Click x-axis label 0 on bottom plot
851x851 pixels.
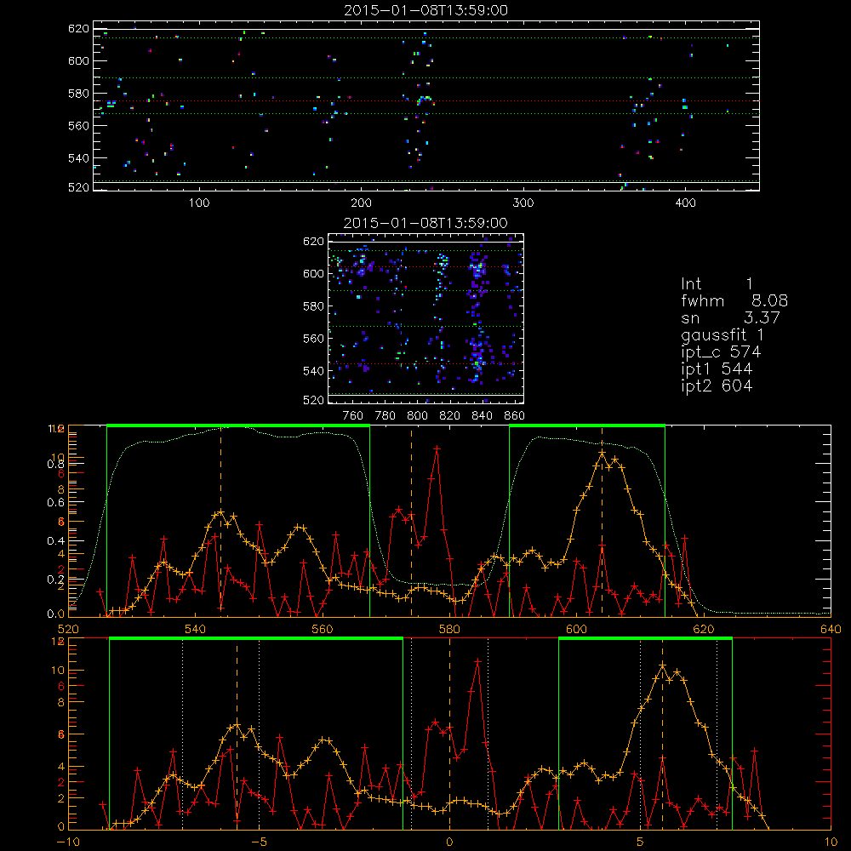point(449,842)
